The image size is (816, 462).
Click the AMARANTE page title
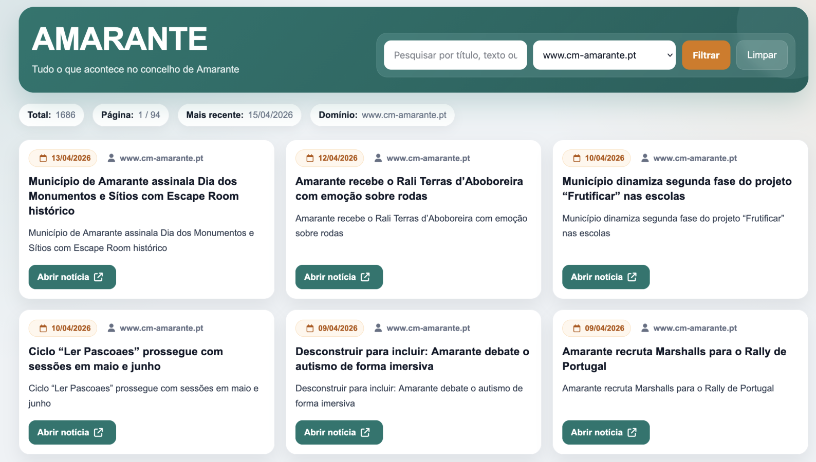pos(120,39)
